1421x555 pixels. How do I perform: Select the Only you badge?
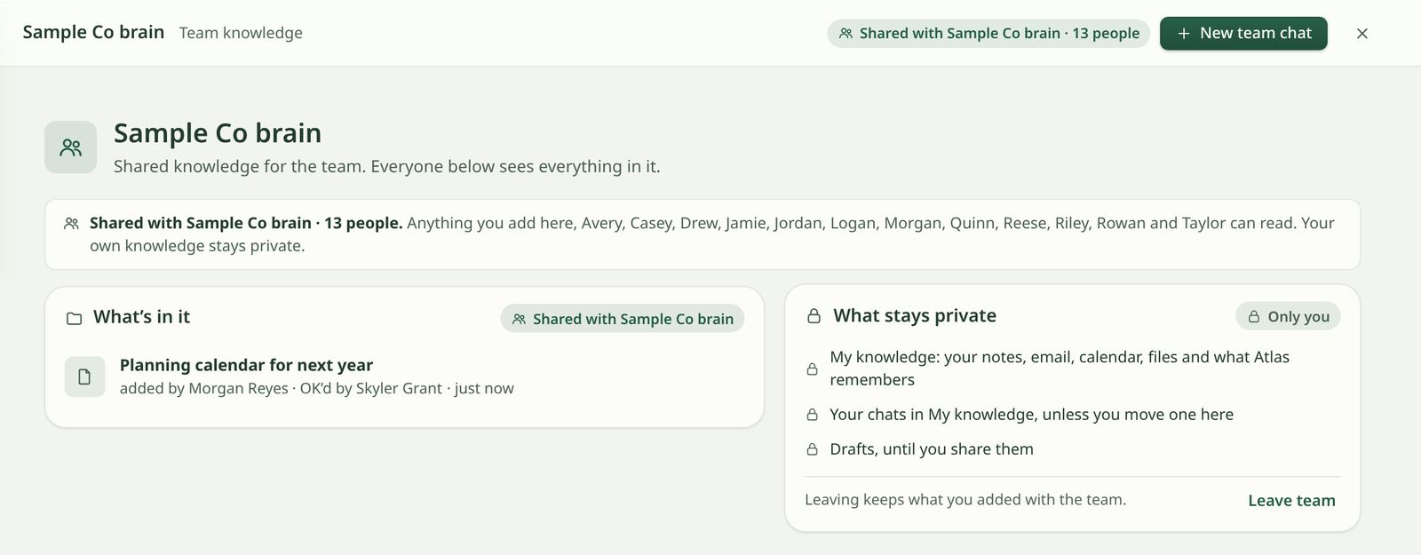tap(1288, 316)
